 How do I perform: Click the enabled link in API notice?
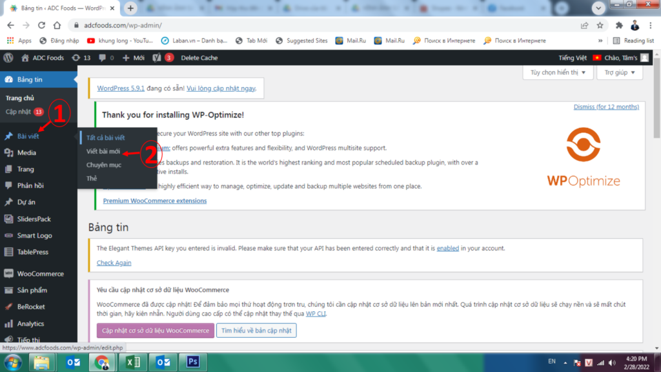448,248
